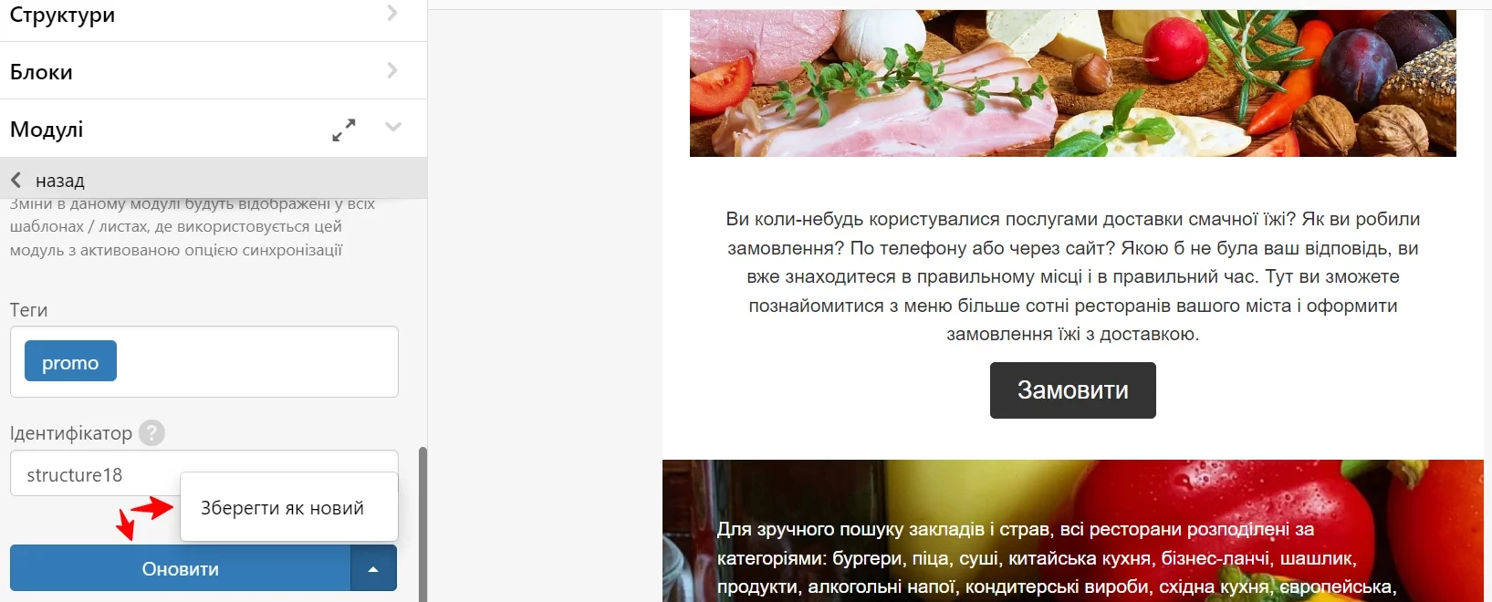Open the Оновити button dropdown caret
The width and height of the screenshot is (1492, 602).
(373, 568)
